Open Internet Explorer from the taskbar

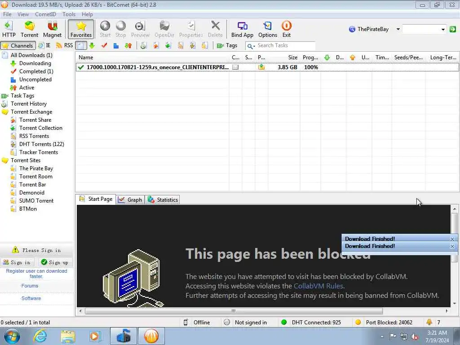[40, 336]
